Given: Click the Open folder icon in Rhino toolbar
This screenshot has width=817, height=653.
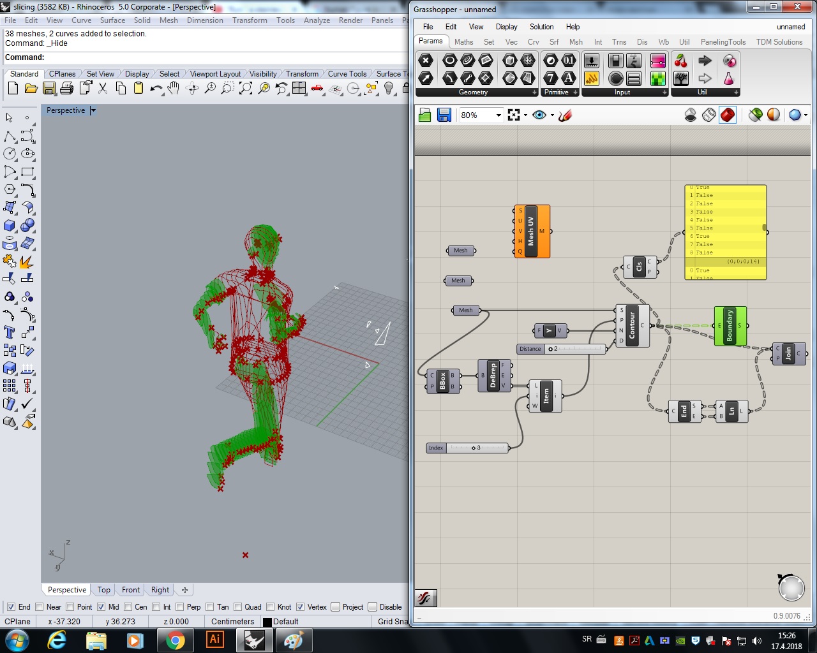Looking at the screenshot, I should pyautogui.click(x=31, y=89).
